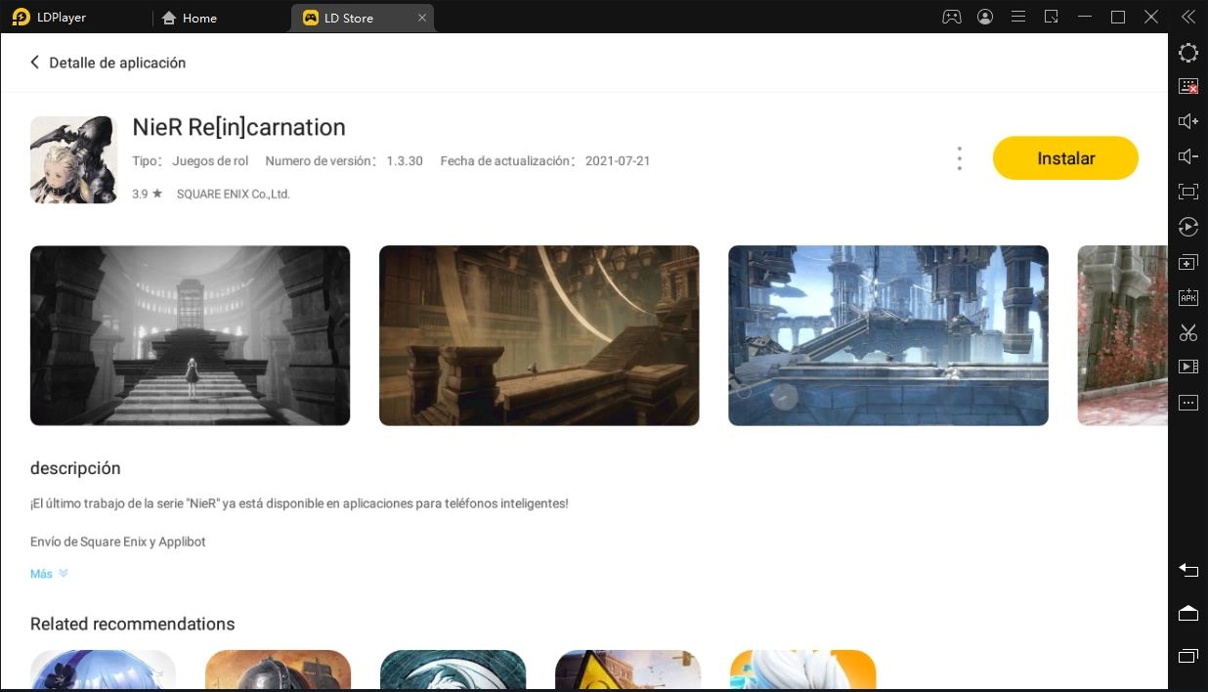Go back using Detalle de aplicación arrow
Image resolution: width=1208 pixels, height=692 pixels.
[x=35, y=63]
